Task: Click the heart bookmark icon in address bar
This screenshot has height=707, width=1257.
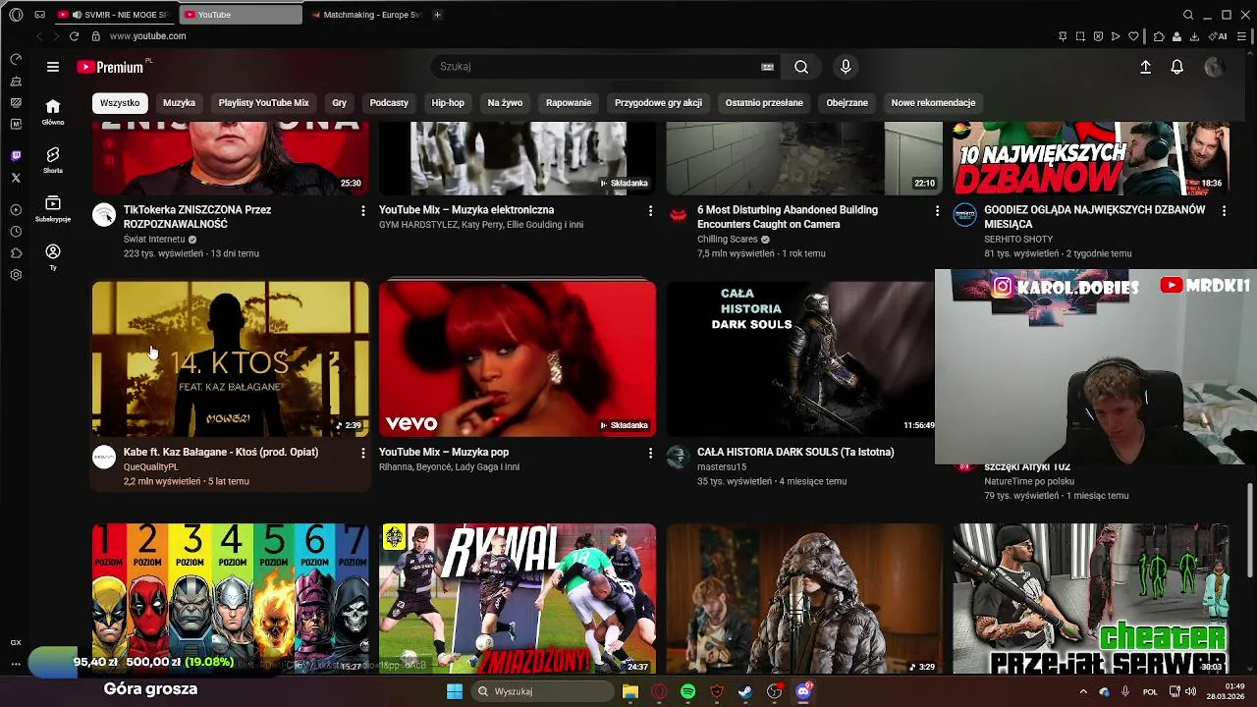Action: [x=1133, y=36]
